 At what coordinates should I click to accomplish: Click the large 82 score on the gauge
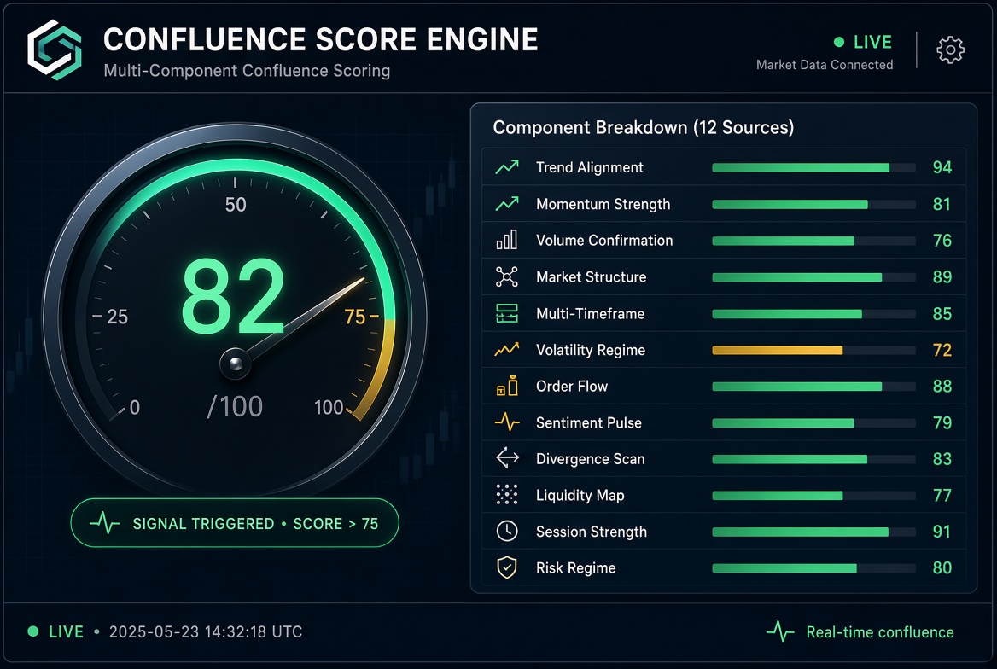[x=233, y=298]
